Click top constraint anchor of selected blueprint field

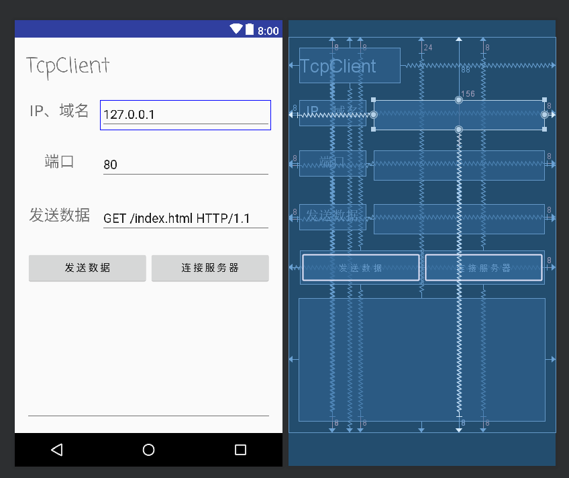coord(459,100)
